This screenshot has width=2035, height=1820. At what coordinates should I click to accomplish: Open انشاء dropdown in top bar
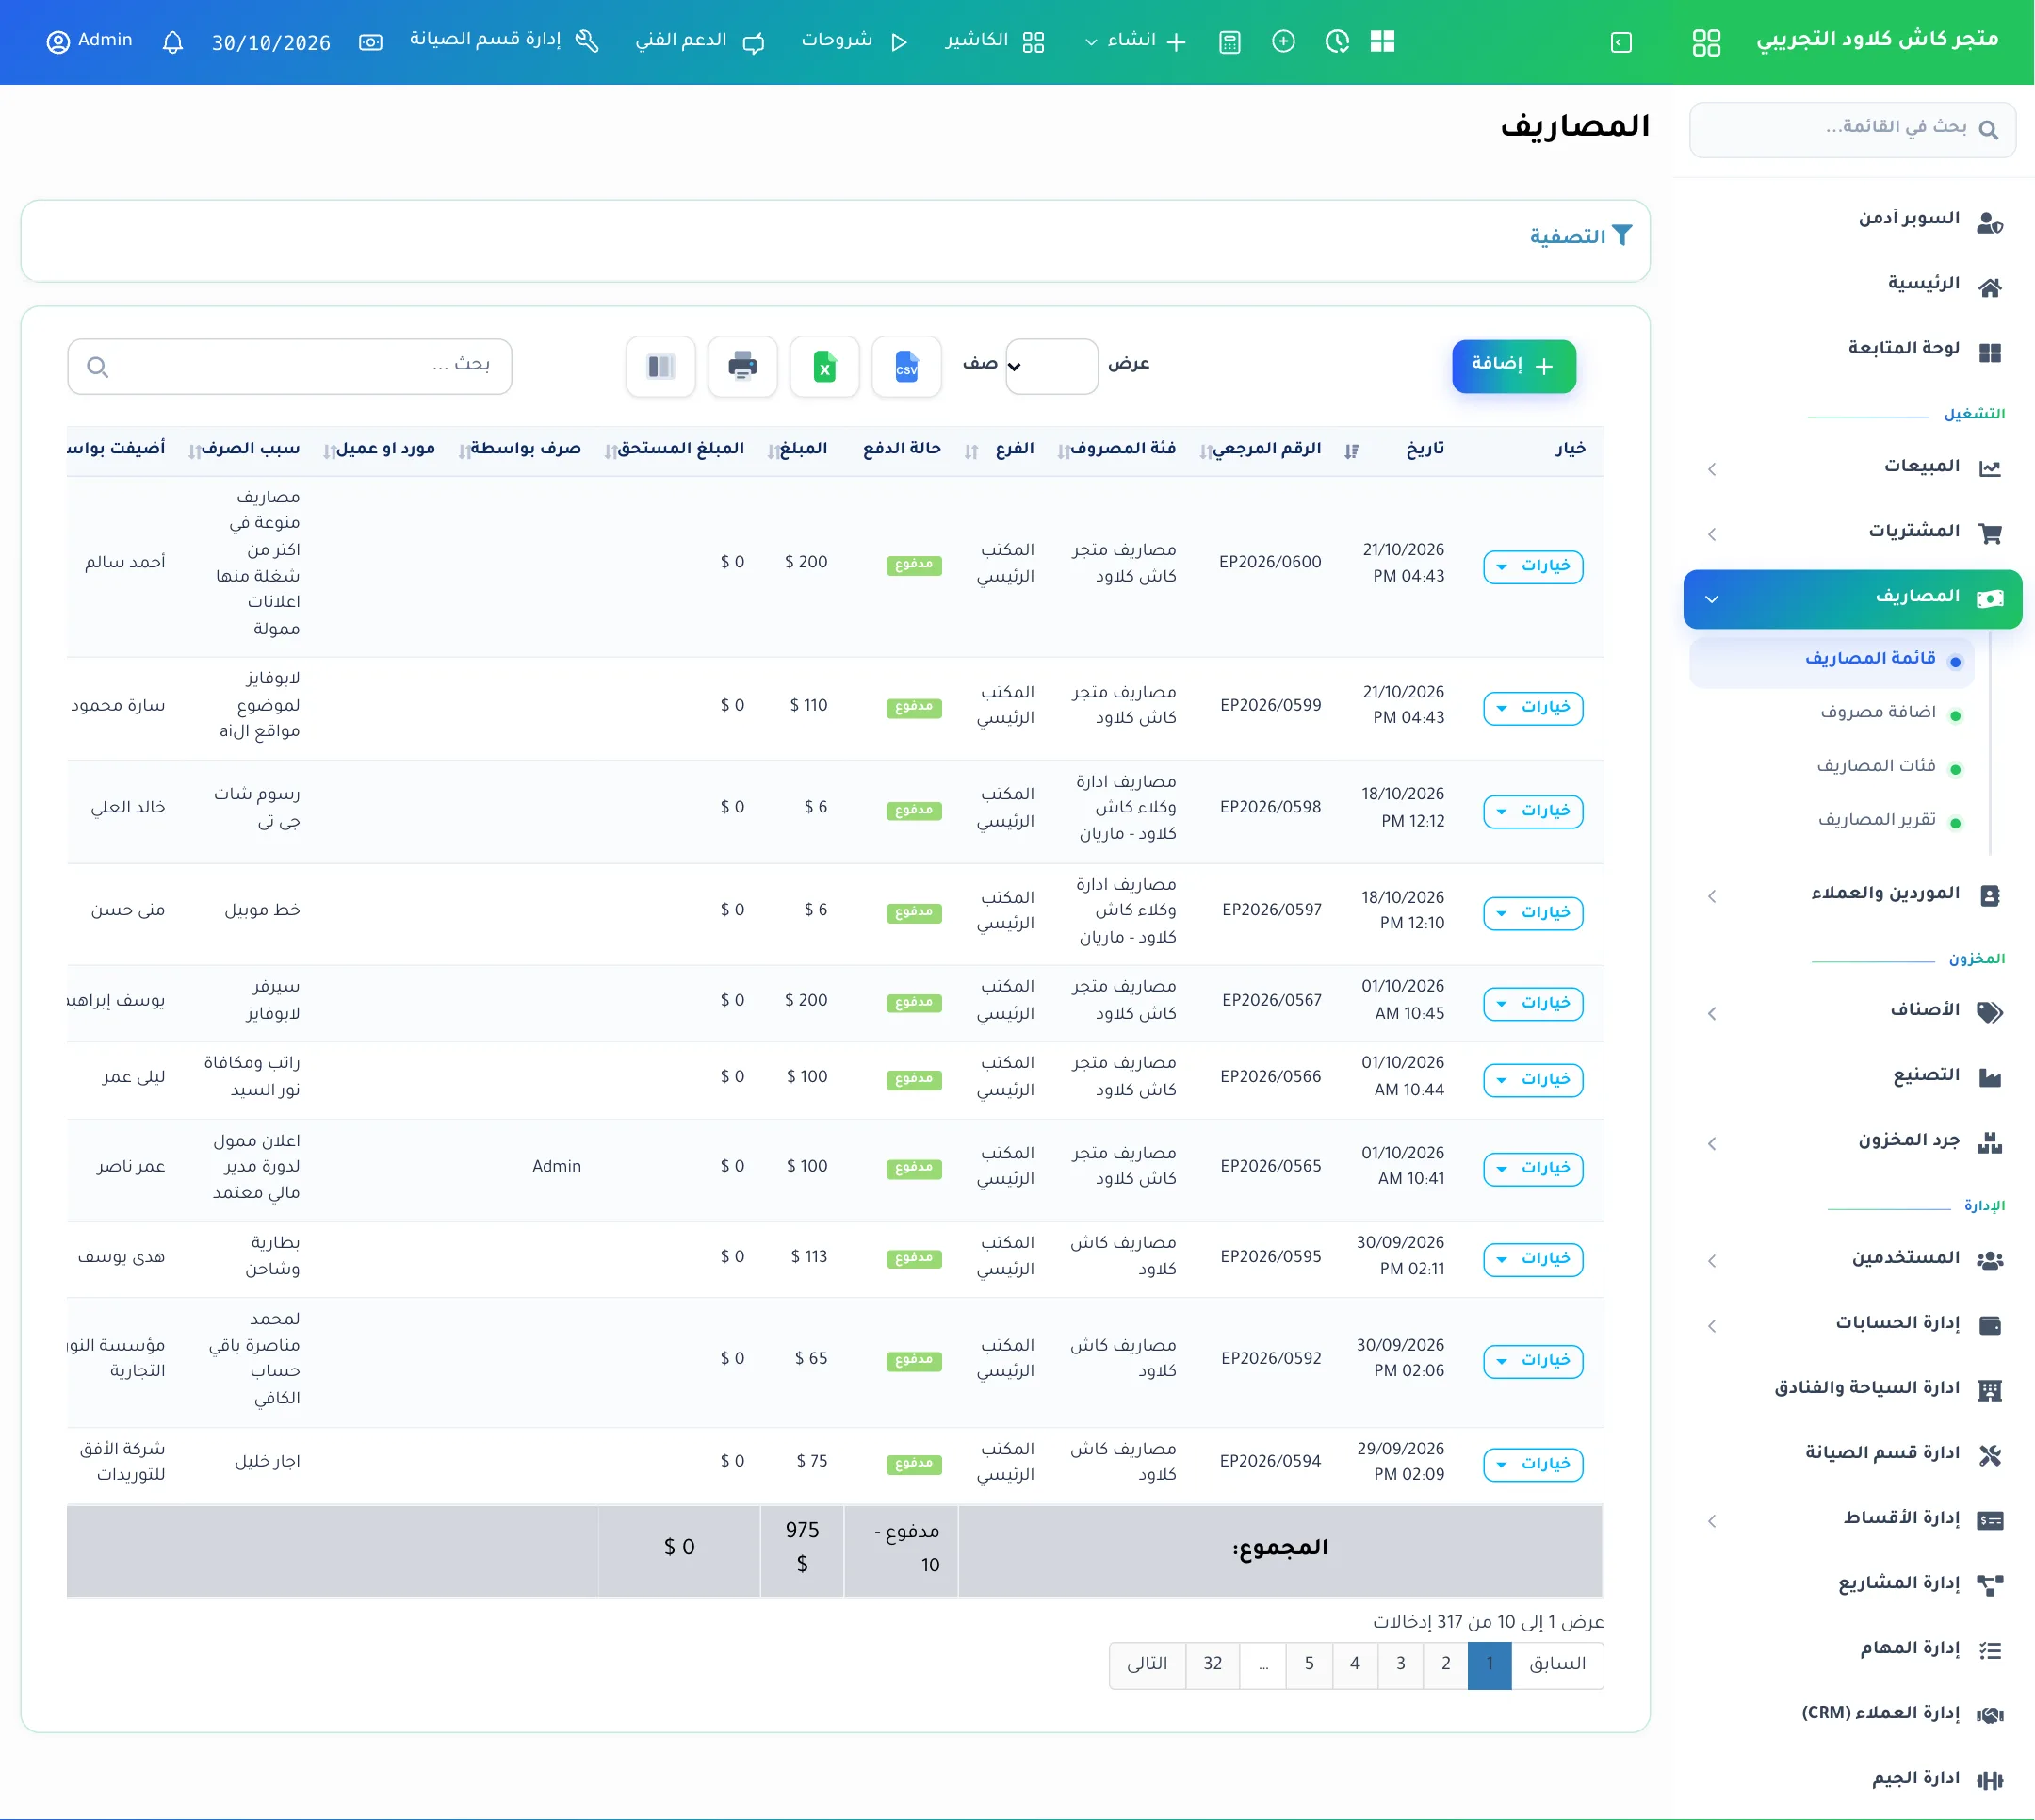click(1135, 41)
